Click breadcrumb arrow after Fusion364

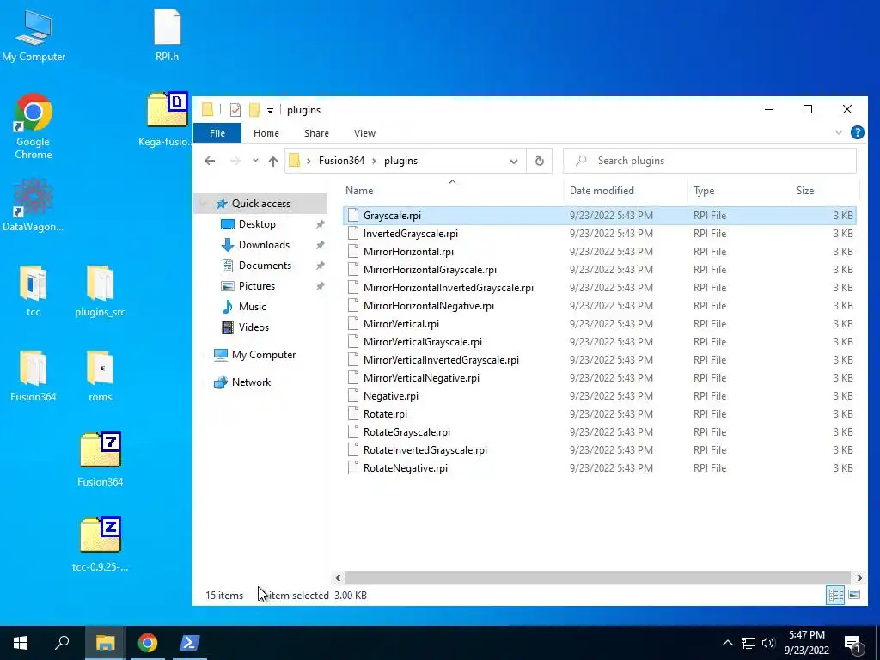[x=375, y=161]
